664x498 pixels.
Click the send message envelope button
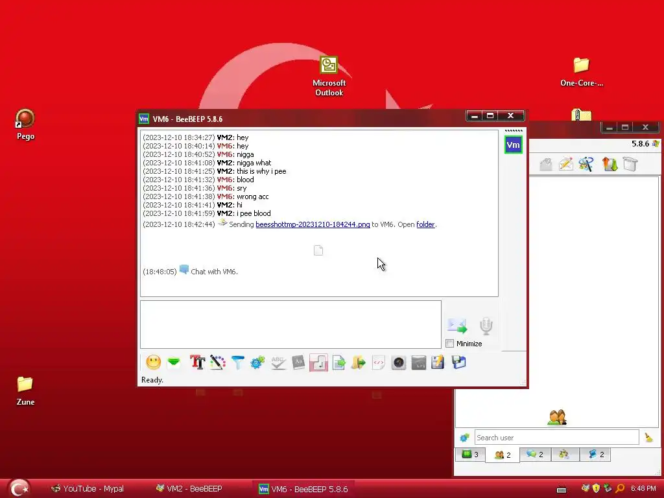click(457, 326)
